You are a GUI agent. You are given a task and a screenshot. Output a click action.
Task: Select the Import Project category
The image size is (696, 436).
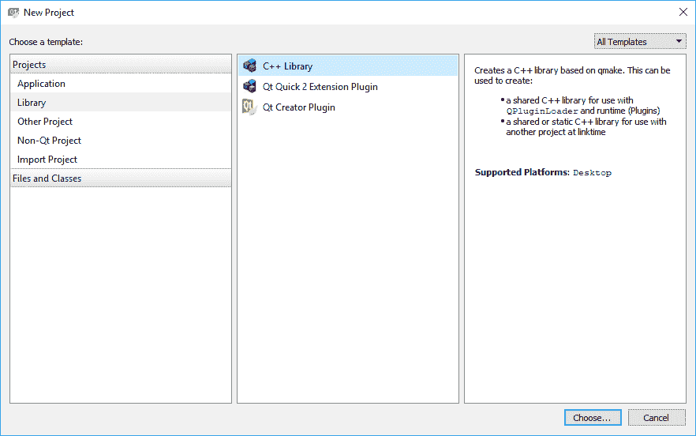(x=120, y=159)
